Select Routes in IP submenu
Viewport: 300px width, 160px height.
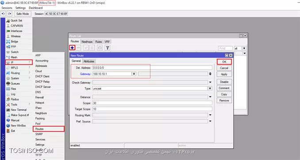point(48,129)
